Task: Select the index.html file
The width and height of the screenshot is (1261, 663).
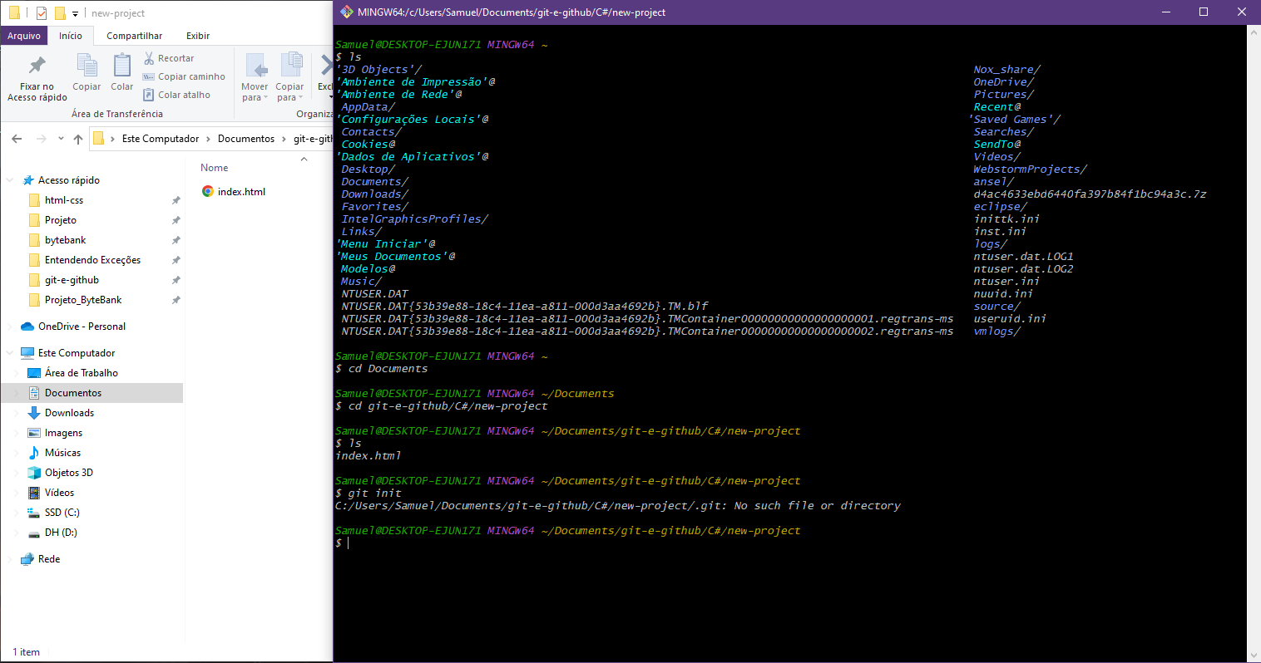Action: point(241,192)
